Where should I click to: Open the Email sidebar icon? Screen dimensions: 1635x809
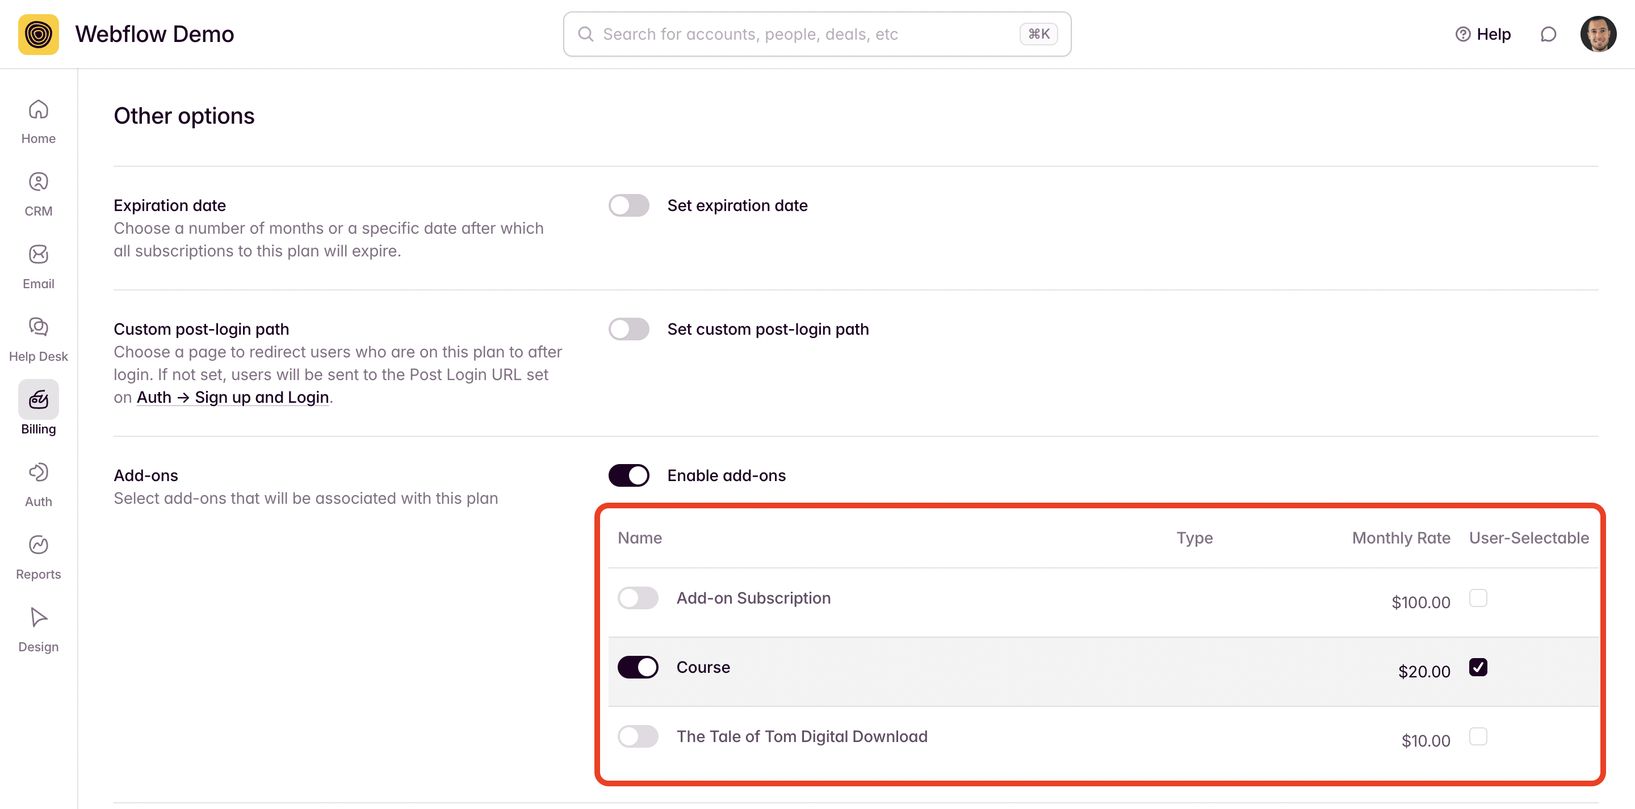[x=38, y=254]
